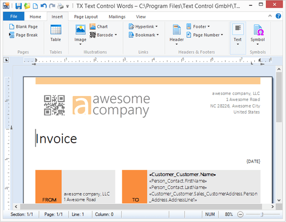Open the help question mark icon
The image size is (286, 222).
coord(278,16)
